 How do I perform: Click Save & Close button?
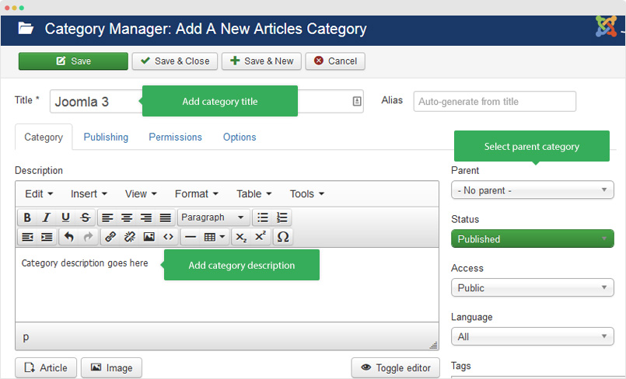tap(175, 61)
